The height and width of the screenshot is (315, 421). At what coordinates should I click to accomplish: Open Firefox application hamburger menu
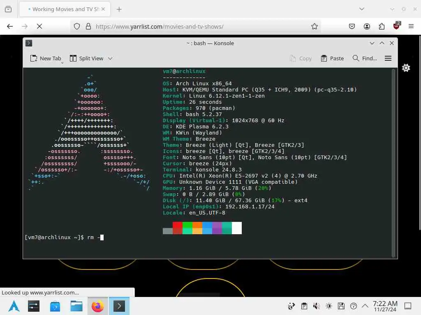(411, 26)
